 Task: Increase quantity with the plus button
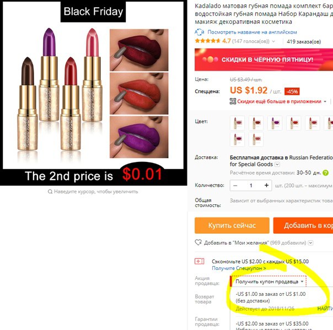pos(266,185)
